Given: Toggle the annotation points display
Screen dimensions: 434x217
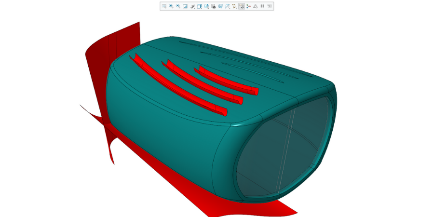Looking at the screenshot, I should [234, 6].
